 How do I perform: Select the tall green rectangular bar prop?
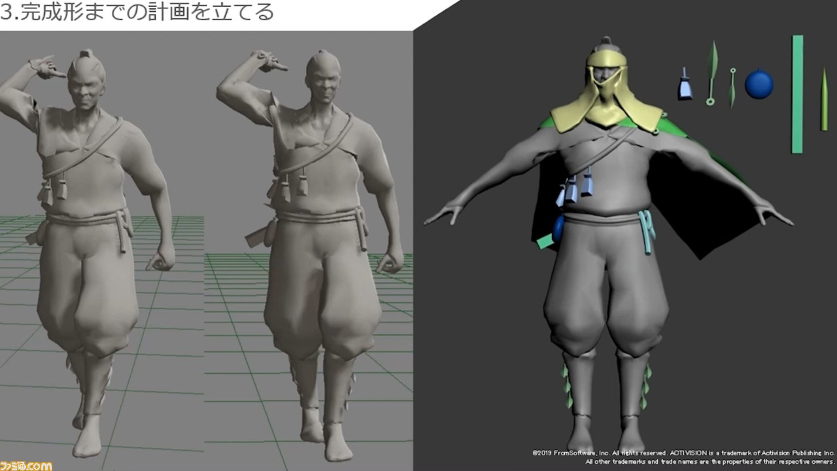[797, 94]
